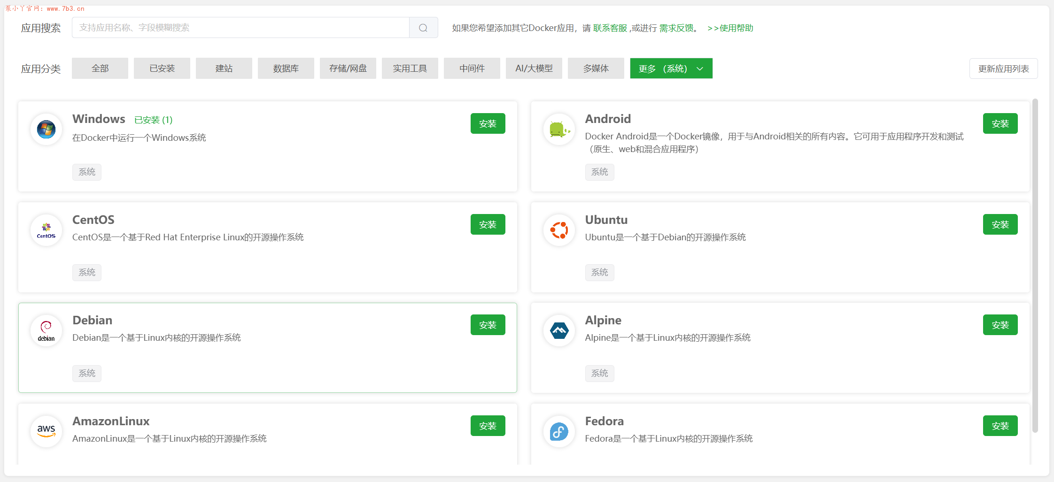The width and height of the screenshot is (1054, 482).
Task: Open the Fedora logo icon
Action: 559,431
